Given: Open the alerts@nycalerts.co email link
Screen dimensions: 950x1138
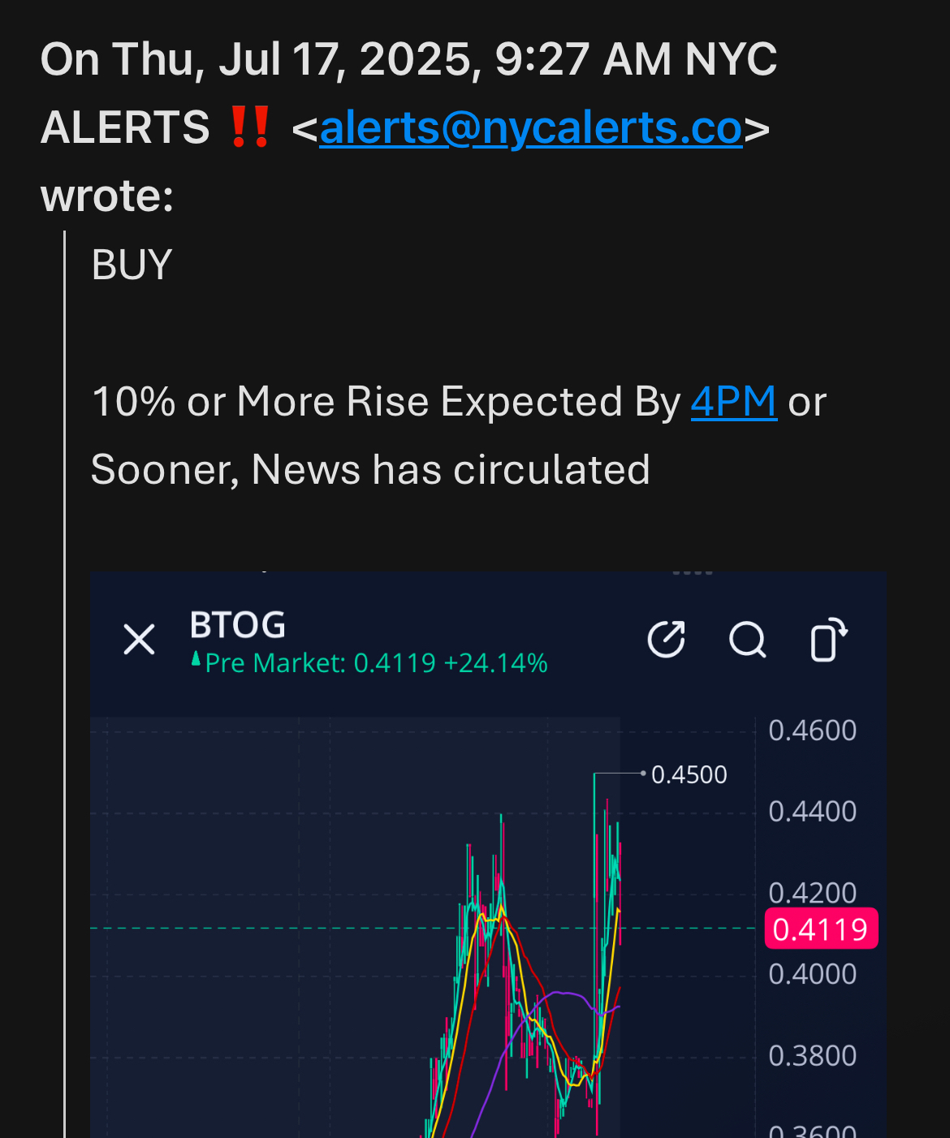Looking at the screenshot, I should click(531, 128).
